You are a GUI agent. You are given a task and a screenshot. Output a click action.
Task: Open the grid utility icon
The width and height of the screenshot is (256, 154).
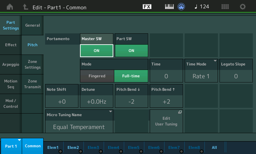pos(225,6)
